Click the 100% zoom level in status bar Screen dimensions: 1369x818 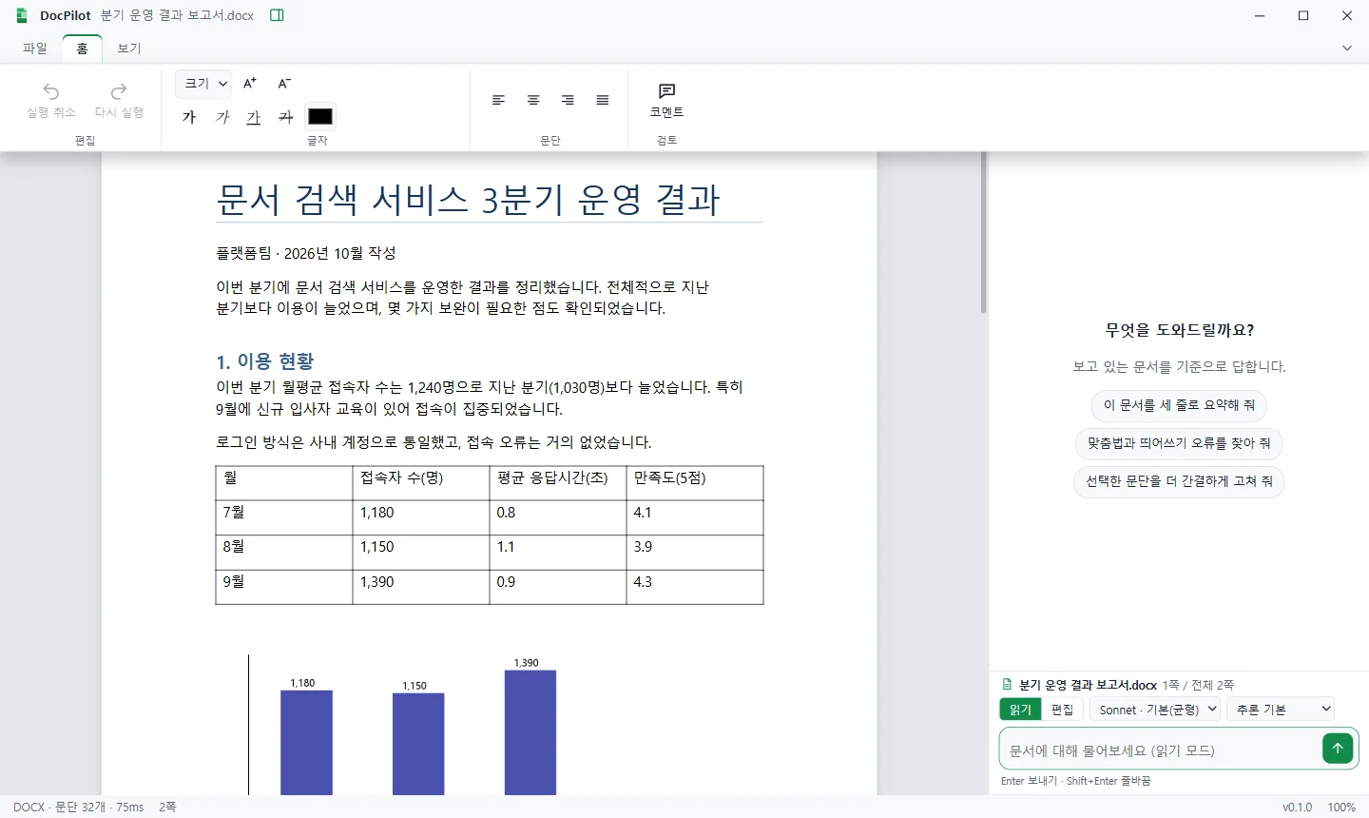pos(1341,808)
